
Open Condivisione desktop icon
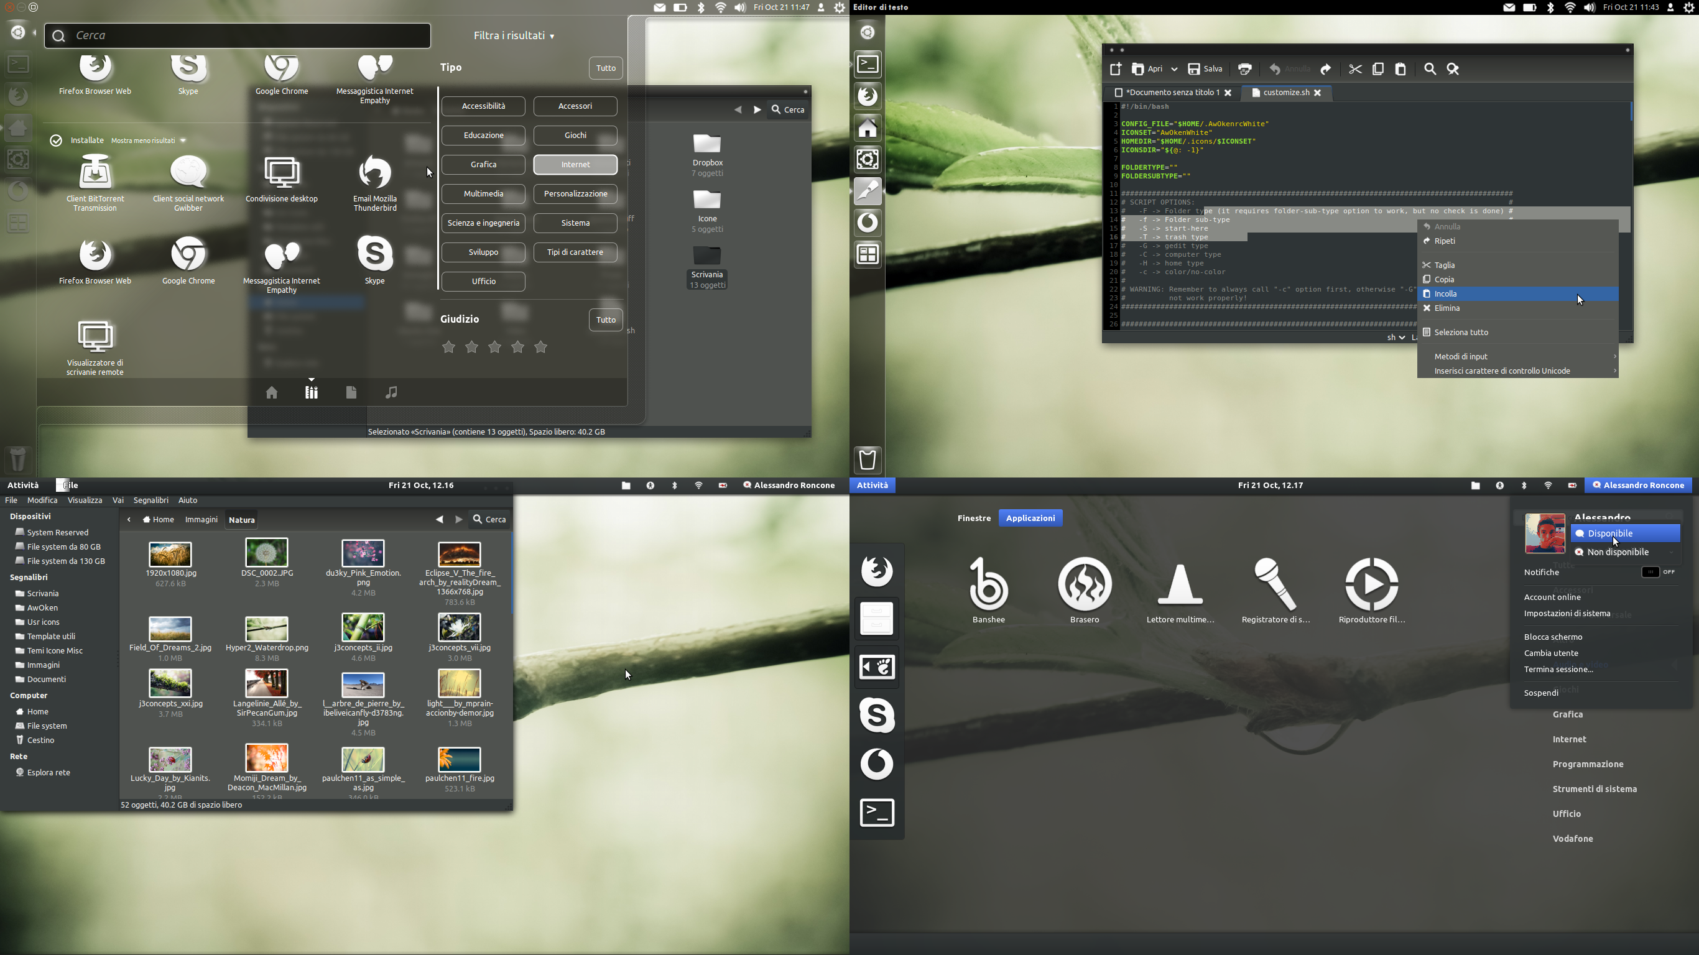[x=282, y=178]
